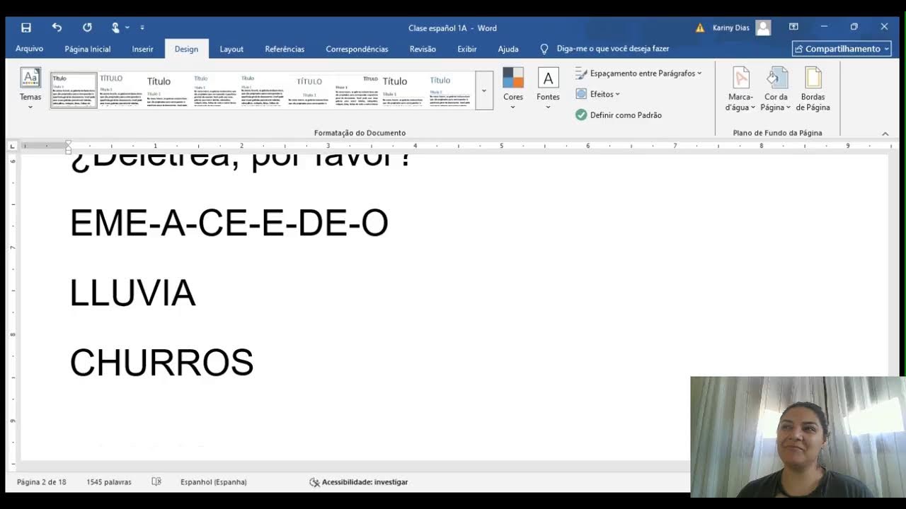The image size is (906, 509).
Task: Undo the last action
Action: [x=57, y=28]
